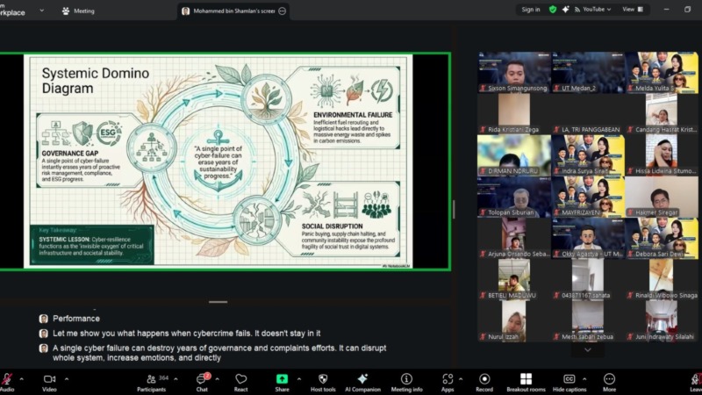Open the Chat panel
Image resolution: width=702 pixels, height=395 pixels.
[202, 382]
